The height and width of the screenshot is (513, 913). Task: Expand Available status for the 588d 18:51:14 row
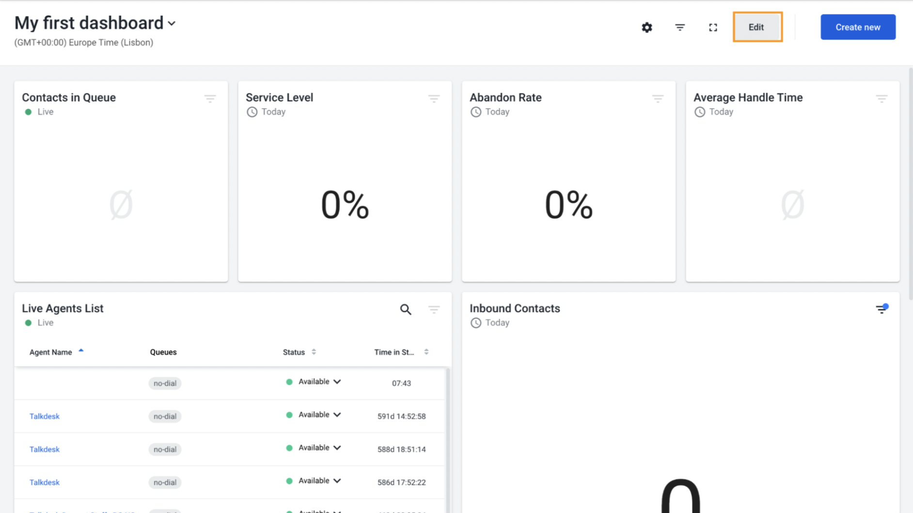[x=337, y=448]
